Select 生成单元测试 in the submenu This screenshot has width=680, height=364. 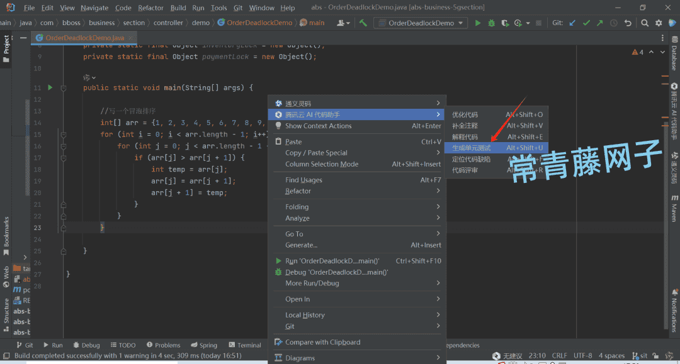pyautogui.click(x=496, y=148)
